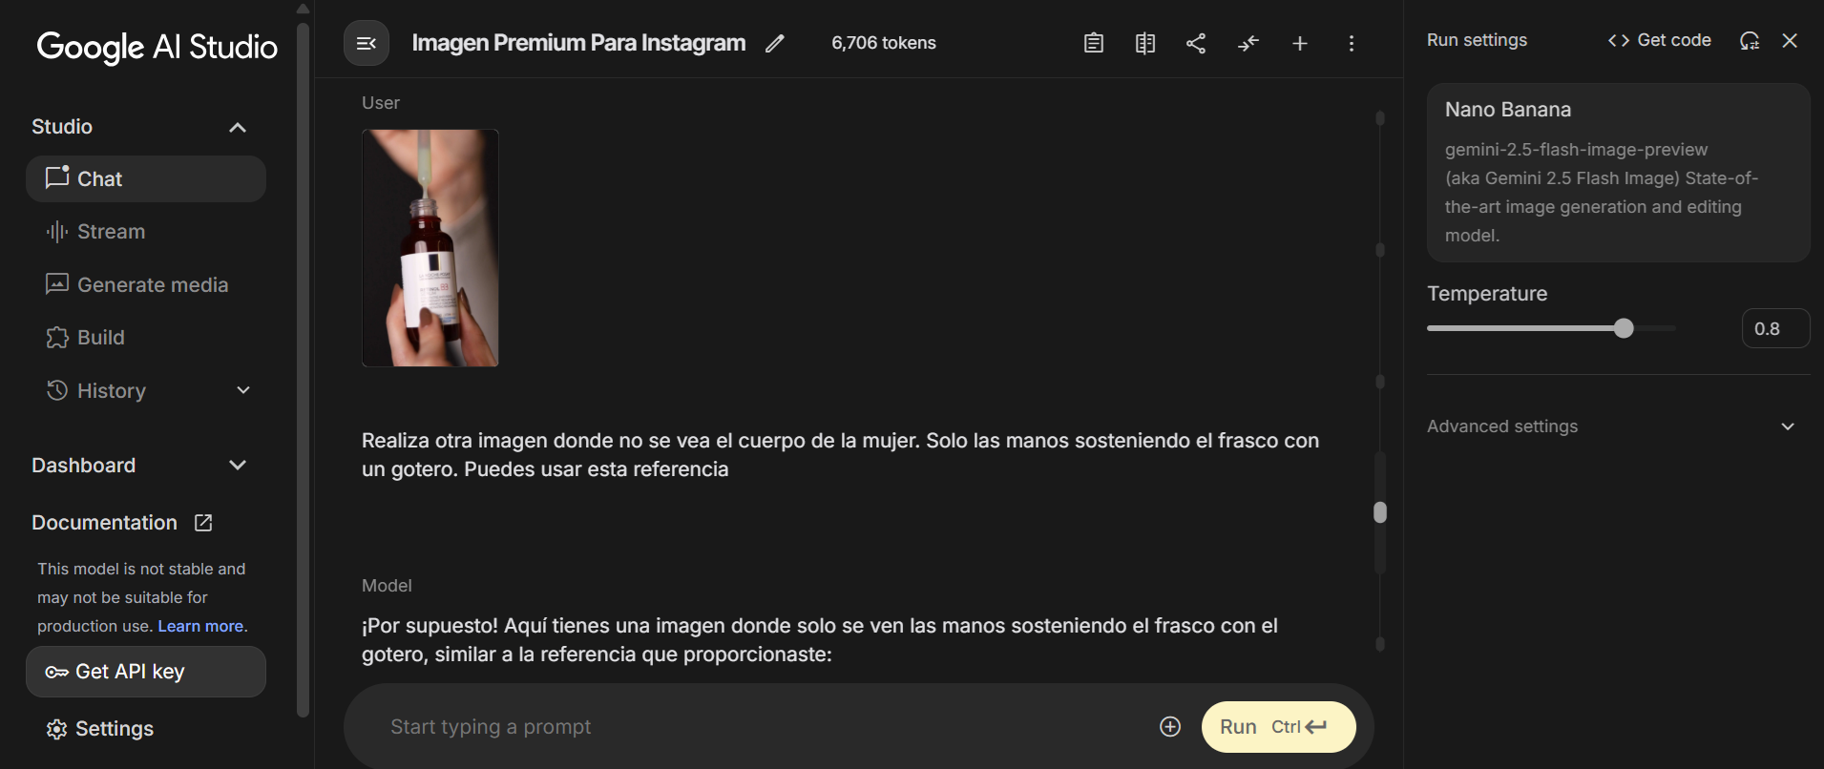Click the serum bottle image thumbnail

coord(430,248)
